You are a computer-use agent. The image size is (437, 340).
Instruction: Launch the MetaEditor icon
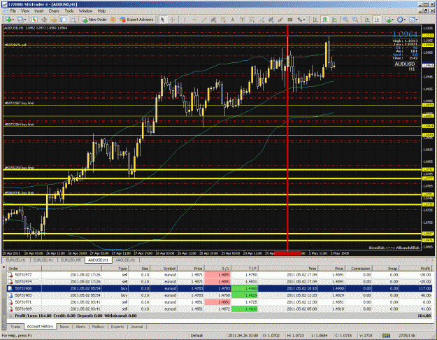[x=113, y=20]
